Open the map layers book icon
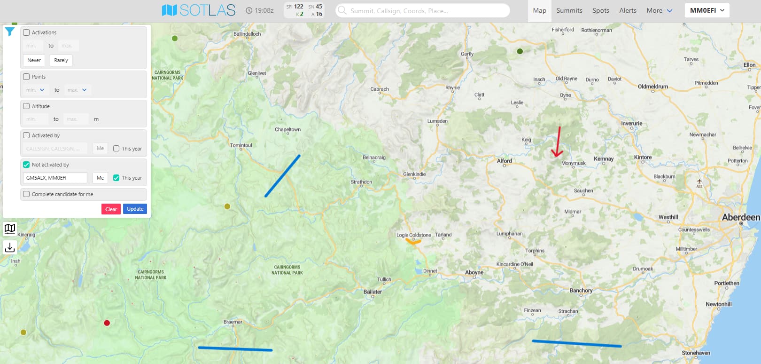Image resolution: width=761 pixels, height=364 pixels. tap(10, 229)
